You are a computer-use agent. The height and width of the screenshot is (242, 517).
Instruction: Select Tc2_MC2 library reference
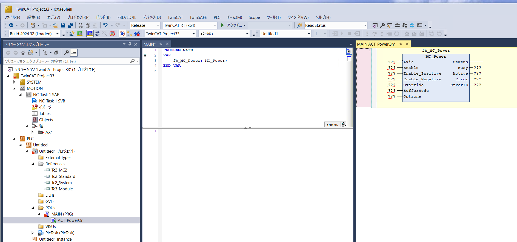coord(59,170)
